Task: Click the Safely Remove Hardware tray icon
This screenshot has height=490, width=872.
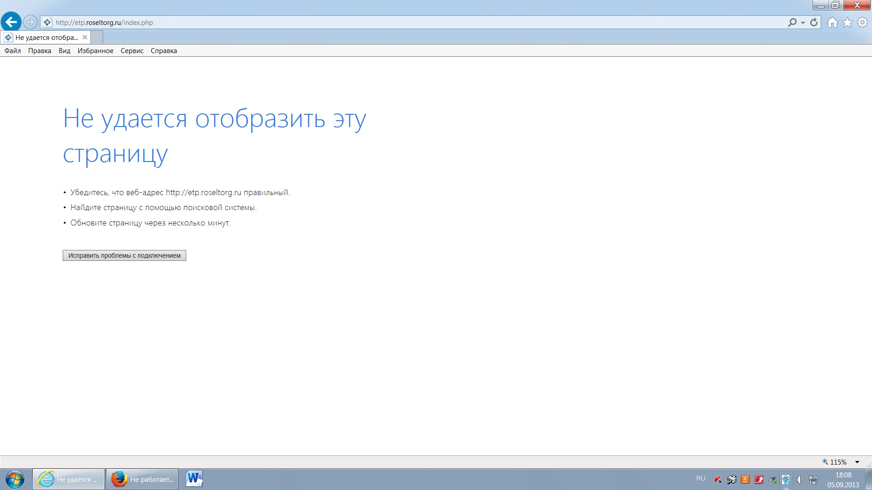Action: 773,479
